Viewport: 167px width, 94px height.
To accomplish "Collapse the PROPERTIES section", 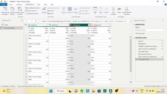I will (134, 25).
